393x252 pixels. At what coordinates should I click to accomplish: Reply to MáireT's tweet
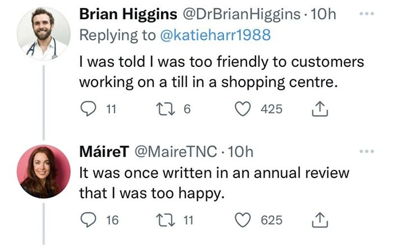[86, 221]
